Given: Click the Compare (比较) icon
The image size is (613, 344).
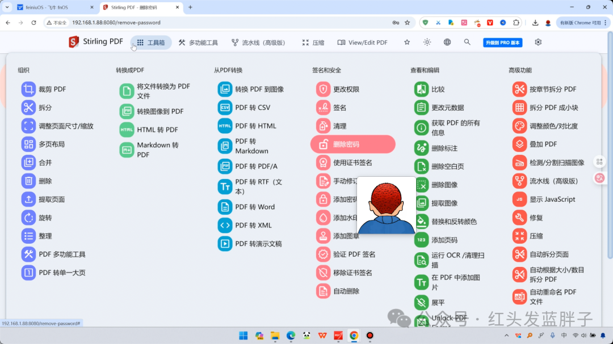Looking at the screenshot, I should (421, 89).
